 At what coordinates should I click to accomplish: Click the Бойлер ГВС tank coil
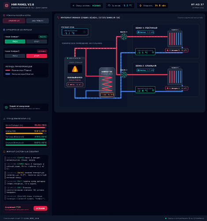pyautogui.click(x=107, y=84)
